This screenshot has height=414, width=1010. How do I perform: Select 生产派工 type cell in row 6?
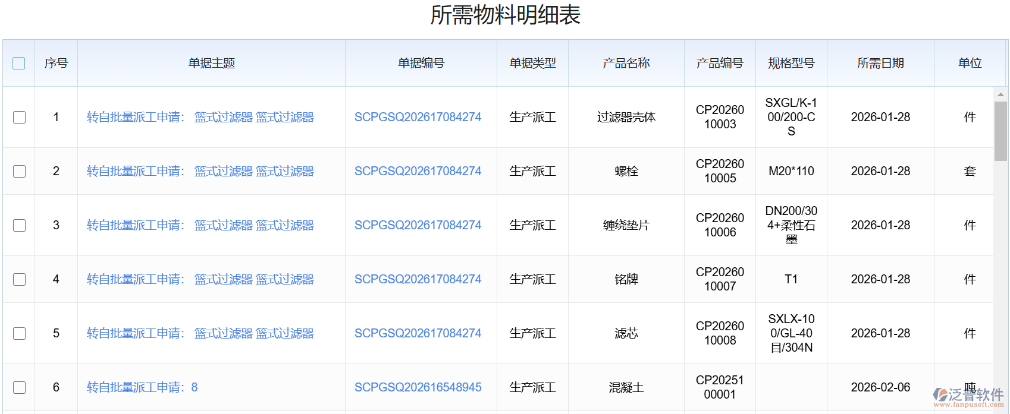[532, 387]
